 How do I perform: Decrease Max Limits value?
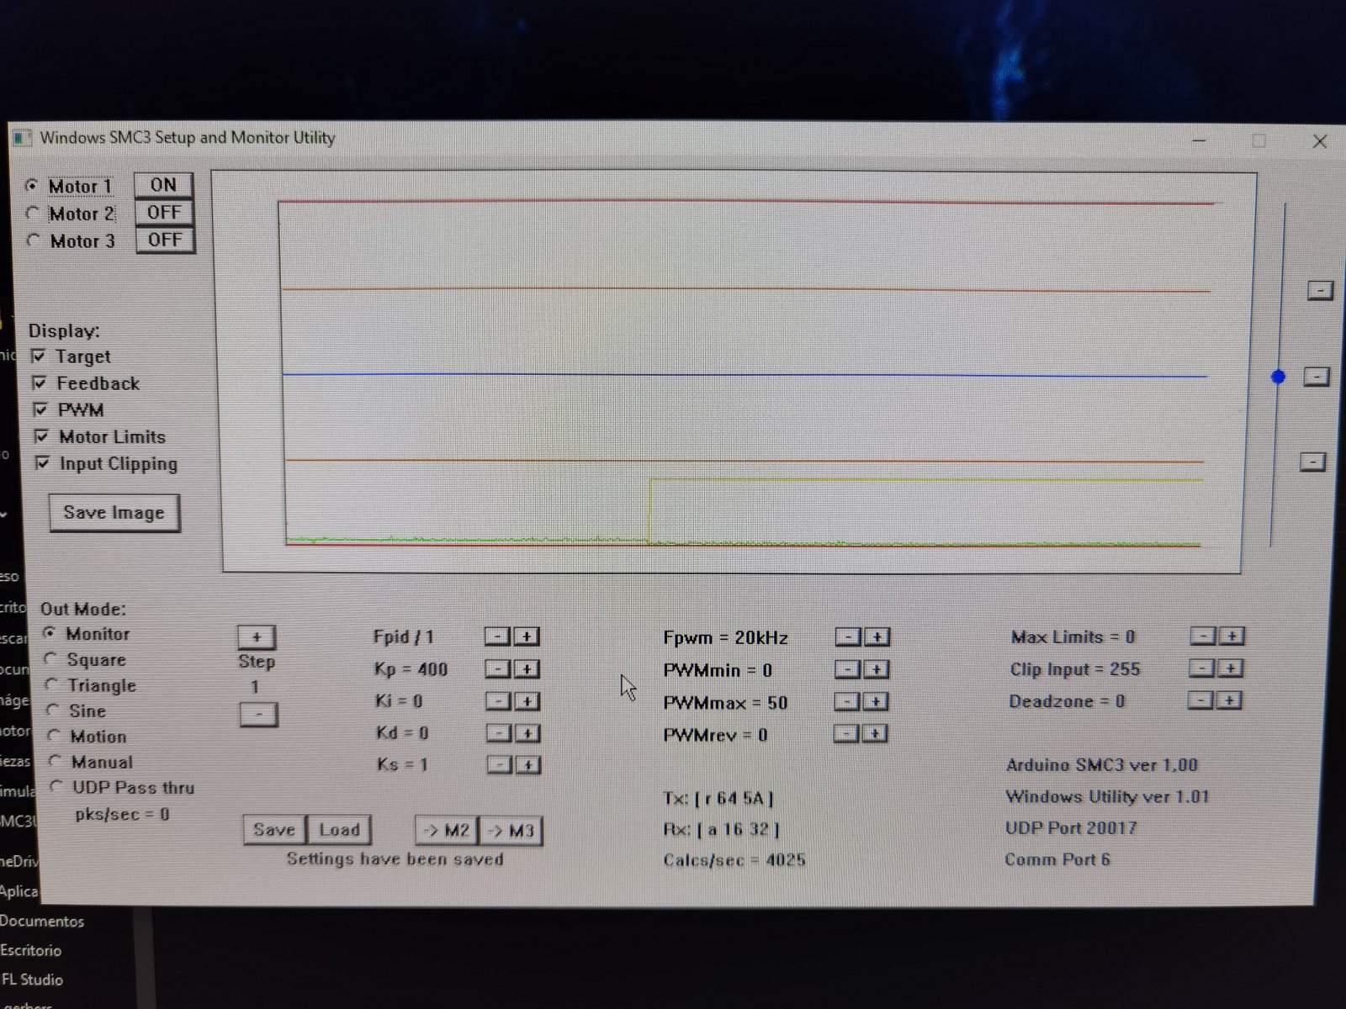pos(1203,637)
